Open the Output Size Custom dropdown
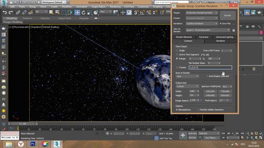The image size is (264, 148). [187, 86]
